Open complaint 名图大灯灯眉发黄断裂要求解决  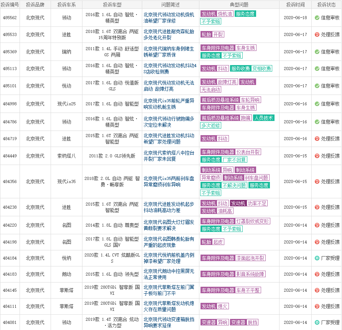[x=169, y=225]
